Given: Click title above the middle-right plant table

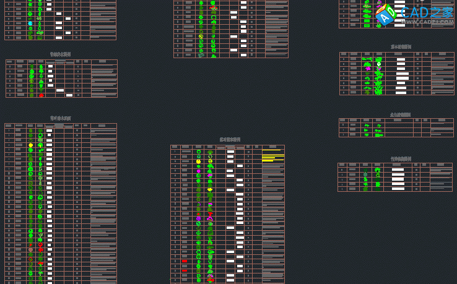Looking at the screenshot, I should pyautogui.click(x=401, y=47).
